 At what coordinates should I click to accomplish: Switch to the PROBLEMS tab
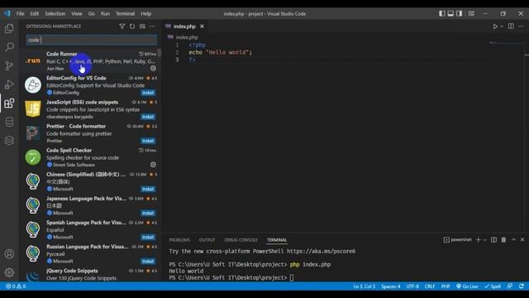[x=179, y=240]
